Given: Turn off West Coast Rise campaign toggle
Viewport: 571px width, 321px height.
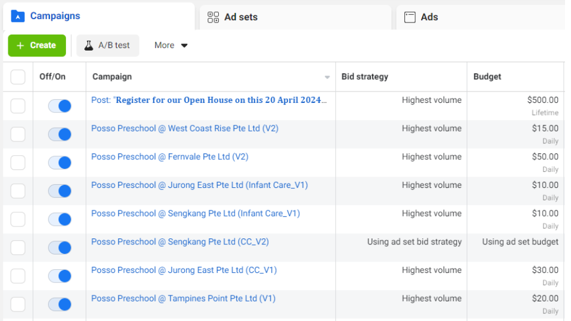Looking at the screenshot, I should point(59,134).
